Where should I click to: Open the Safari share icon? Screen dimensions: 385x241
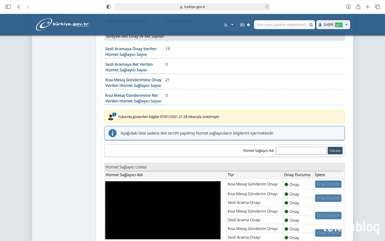tap(358, 7)
